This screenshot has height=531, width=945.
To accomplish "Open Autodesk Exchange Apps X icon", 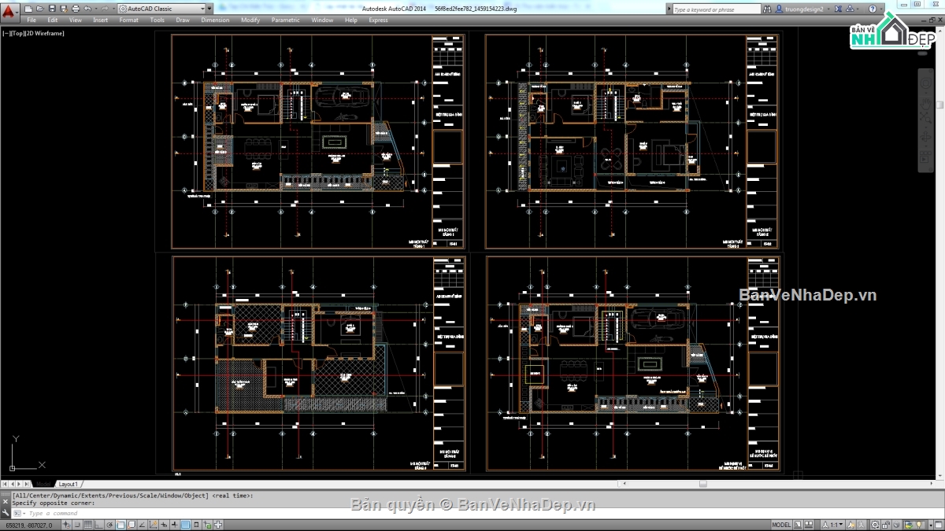I will [x=838, y=9].
